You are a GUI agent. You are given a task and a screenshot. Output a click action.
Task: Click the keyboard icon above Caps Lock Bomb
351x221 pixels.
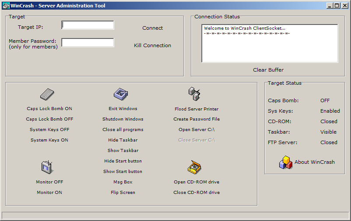click(47, 94)
